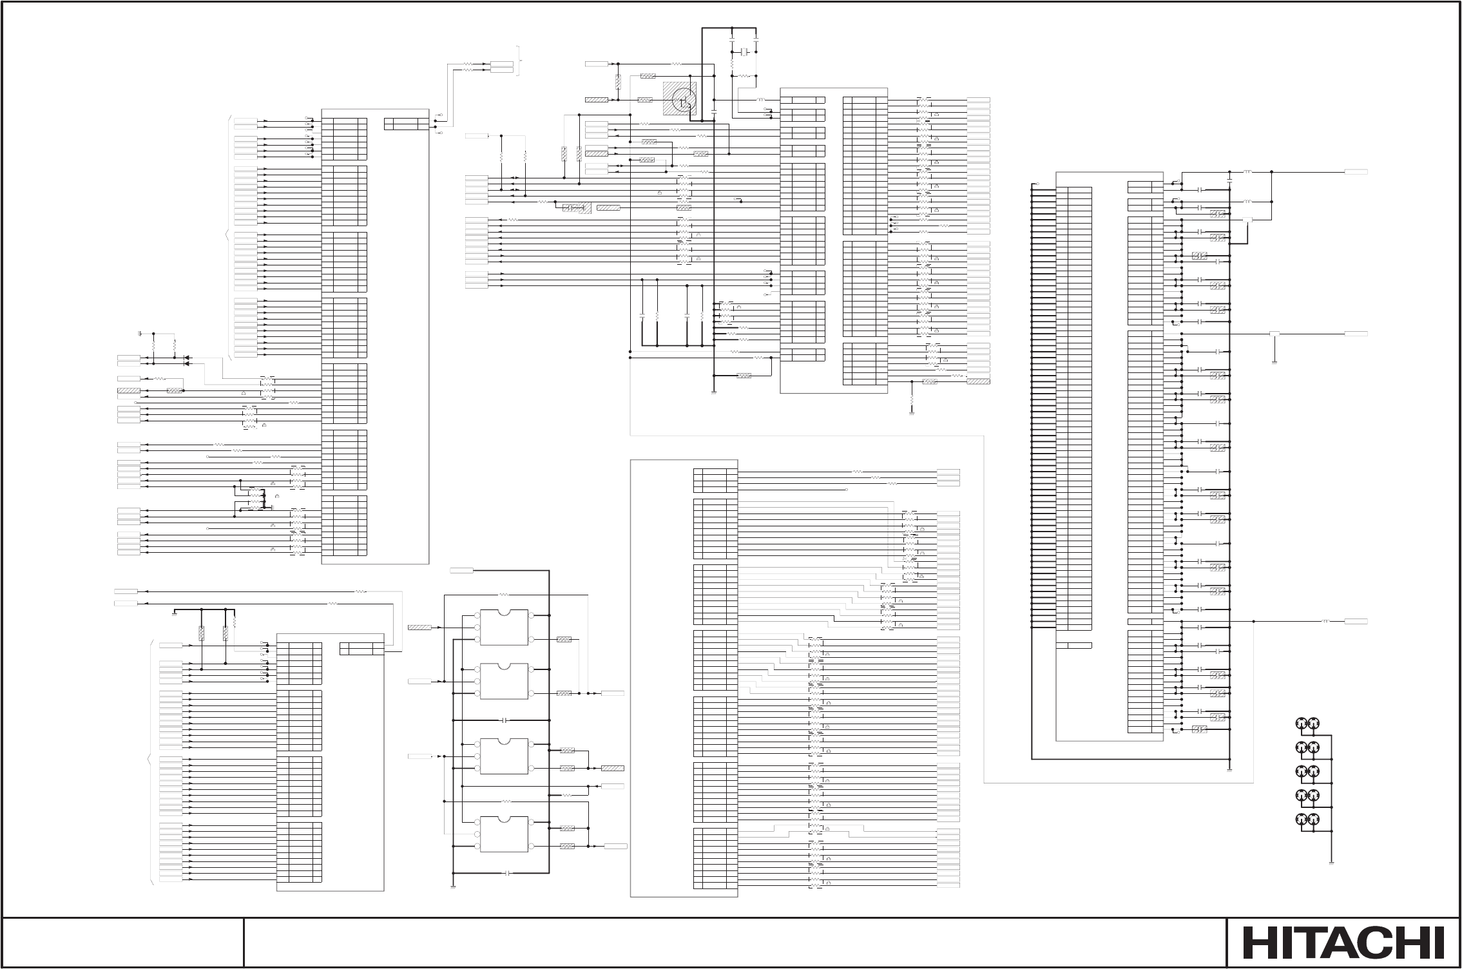Click the ground symbol below the mounting holes
The image size is (1462, 969).
coord(1331,864)
